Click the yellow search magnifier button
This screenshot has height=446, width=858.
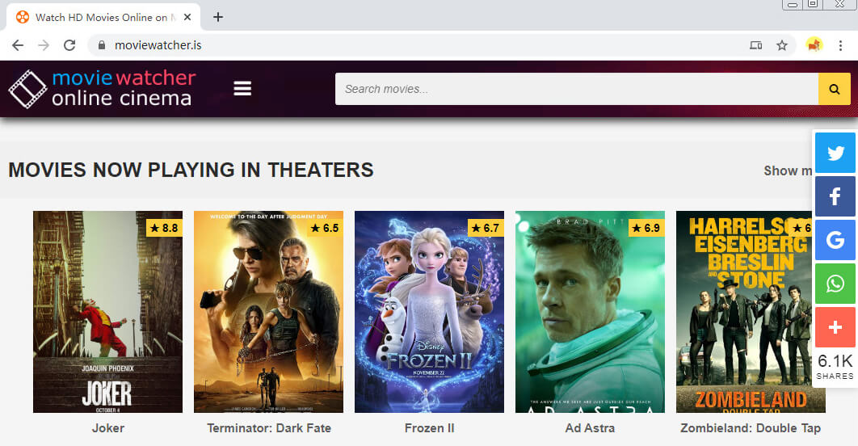[x=835, y=89]
